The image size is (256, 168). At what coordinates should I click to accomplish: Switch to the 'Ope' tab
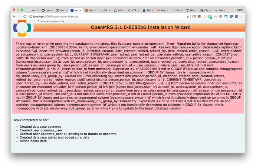pyautogui.click(x=90, y=10)
